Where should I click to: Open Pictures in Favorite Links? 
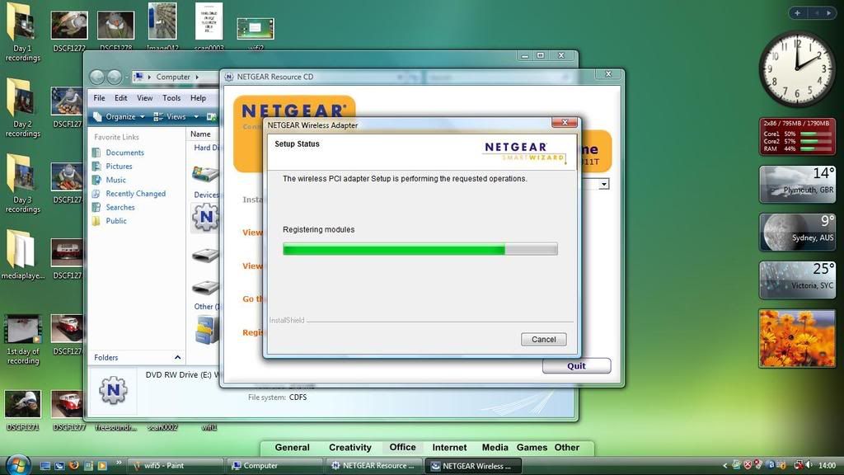coord(119,167)
